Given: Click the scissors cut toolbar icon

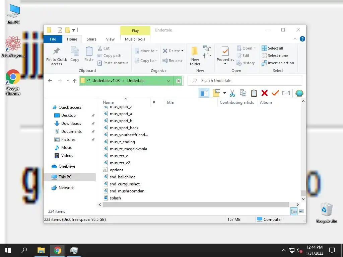Looking at the screenshot, I should pyautogui.click(x=232, y=93).
